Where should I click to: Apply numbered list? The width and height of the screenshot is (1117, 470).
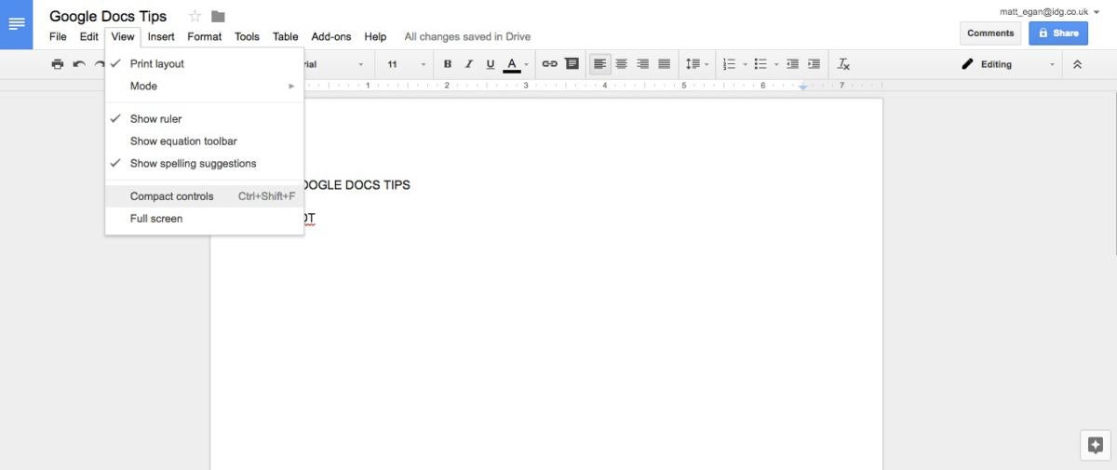coord(729,64)
